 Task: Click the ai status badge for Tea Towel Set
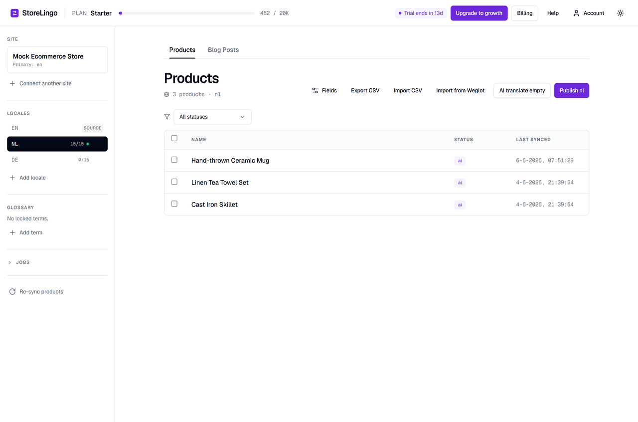tap(460, 183)
